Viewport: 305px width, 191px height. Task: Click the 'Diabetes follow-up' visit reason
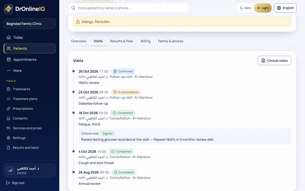(93, 103)
